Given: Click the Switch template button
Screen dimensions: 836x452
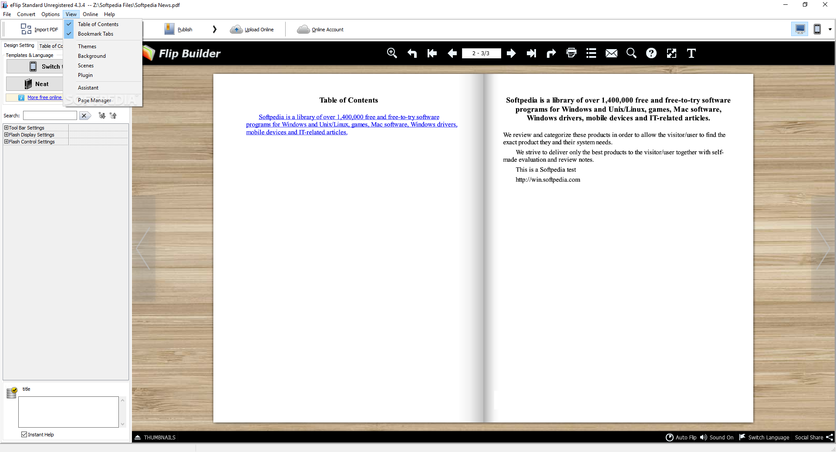Looking at the screenshot, I should 35,66.
